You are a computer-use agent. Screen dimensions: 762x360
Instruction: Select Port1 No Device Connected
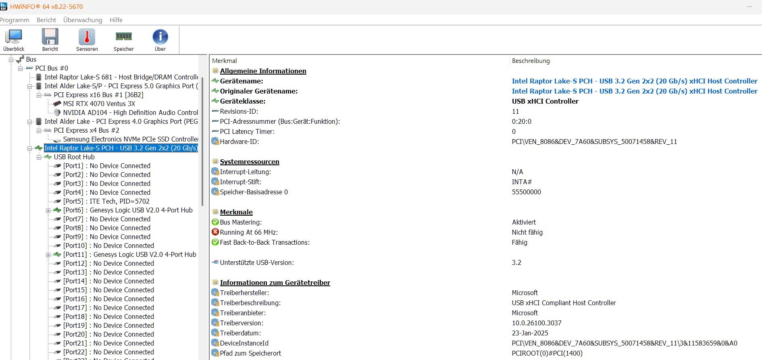[107, 166]
